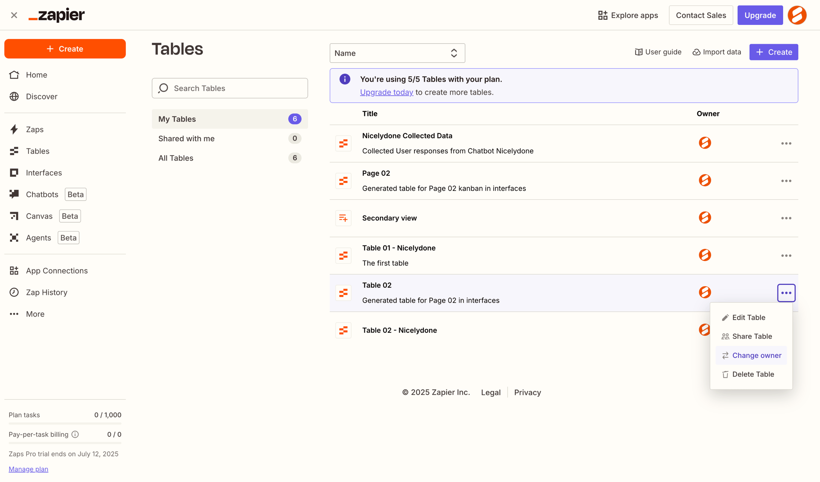The width and height of the screenshot is (820, 482).
Task: Open Table 02 - Nicelydone
Action: pyautogui.click(x=399, y=330)
